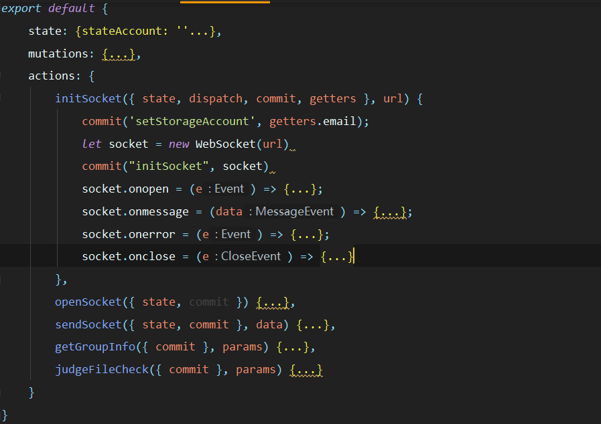Expand the folded socket.onerror handler body
This screenshot has height=424, width=601.
click(x=307, y=234)
